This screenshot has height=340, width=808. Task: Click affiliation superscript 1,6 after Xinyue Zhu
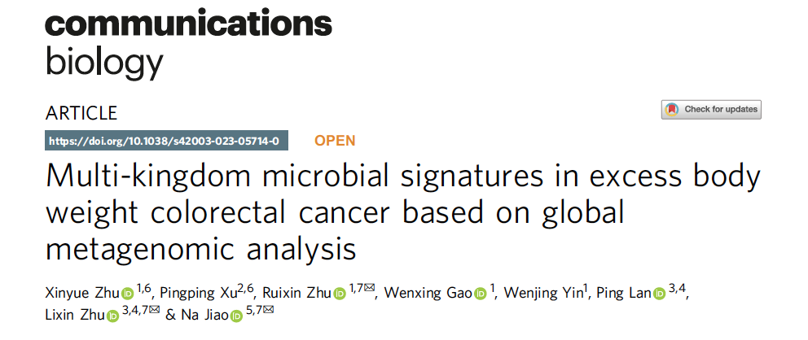pos(143,289)
